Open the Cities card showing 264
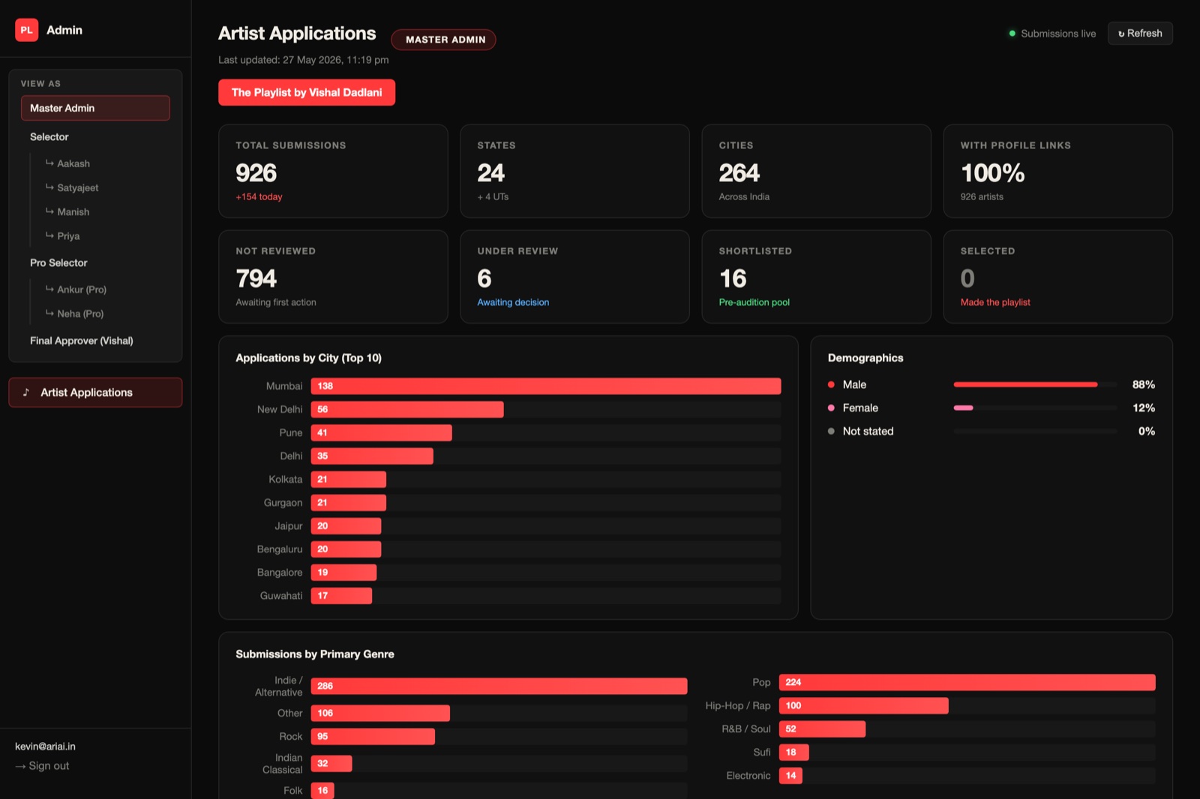1200x799 pixels. 816,171
